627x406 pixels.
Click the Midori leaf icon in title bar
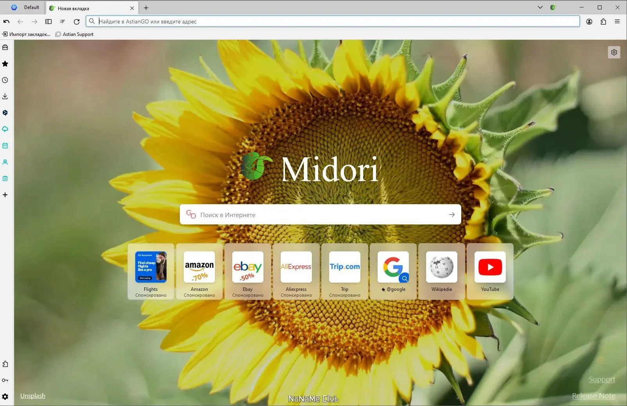553,7
